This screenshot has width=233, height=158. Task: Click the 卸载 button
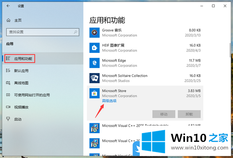coord(189,114)
